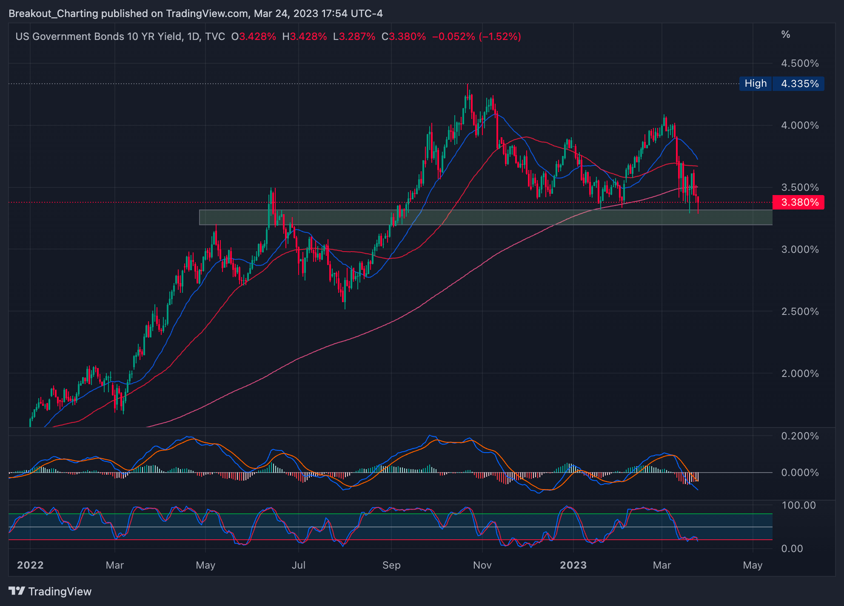Click the Breakout_Charting author name in header
Screen dimensions: 844x606
coord(53,14)
